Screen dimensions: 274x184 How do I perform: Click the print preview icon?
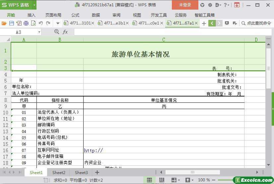coord(33,23)
